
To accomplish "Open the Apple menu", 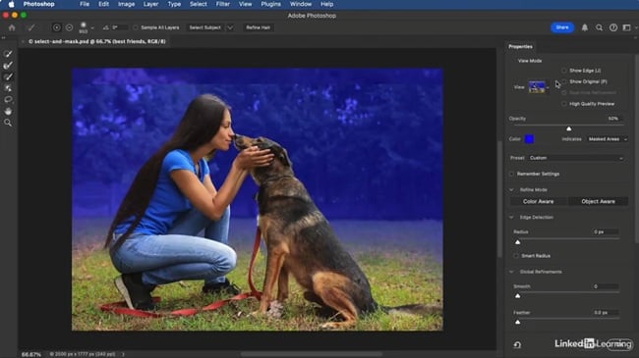I will pyautogui.click(x=12, y=4).
